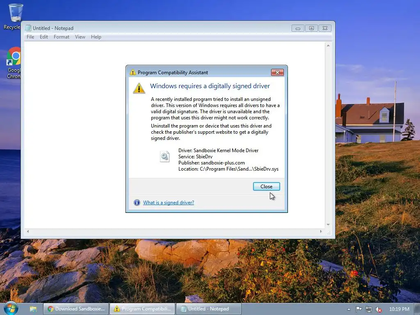This screenshot has height=315, width=420.
Task: Click the 'Driver: Sandboxie Kernel Mode Driver' line
Action: point(218,150)
